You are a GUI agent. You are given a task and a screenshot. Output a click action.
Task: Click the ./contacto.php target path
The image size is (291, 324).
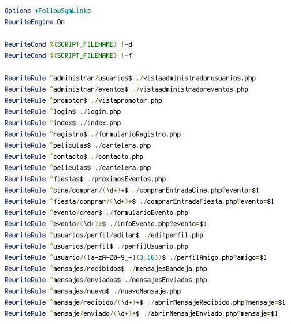point(117,156)
